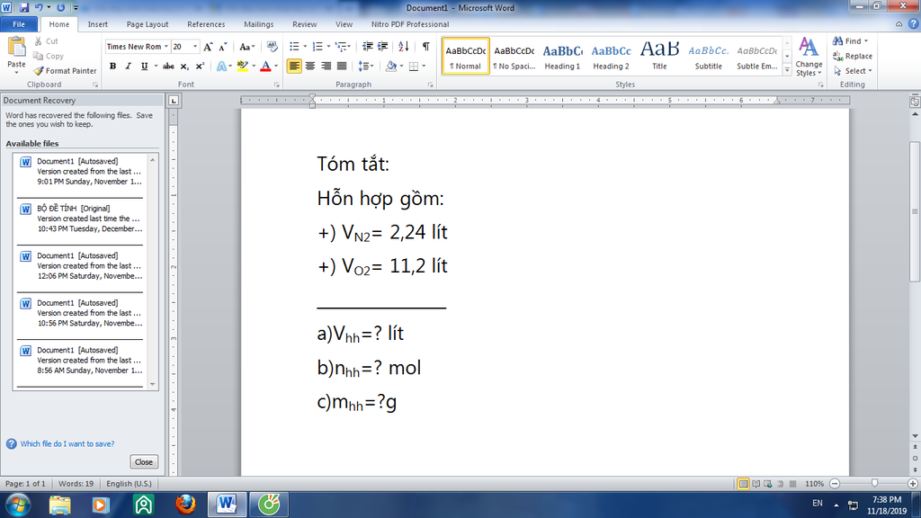The width and height of the screenshot is (921, 518).
Task: Click the Decrease Indent icon
Action: pos(368,47)
